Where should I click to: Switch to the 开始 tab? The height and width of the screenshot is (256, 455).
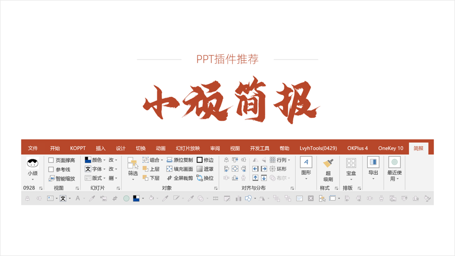[x=55, y=148]
